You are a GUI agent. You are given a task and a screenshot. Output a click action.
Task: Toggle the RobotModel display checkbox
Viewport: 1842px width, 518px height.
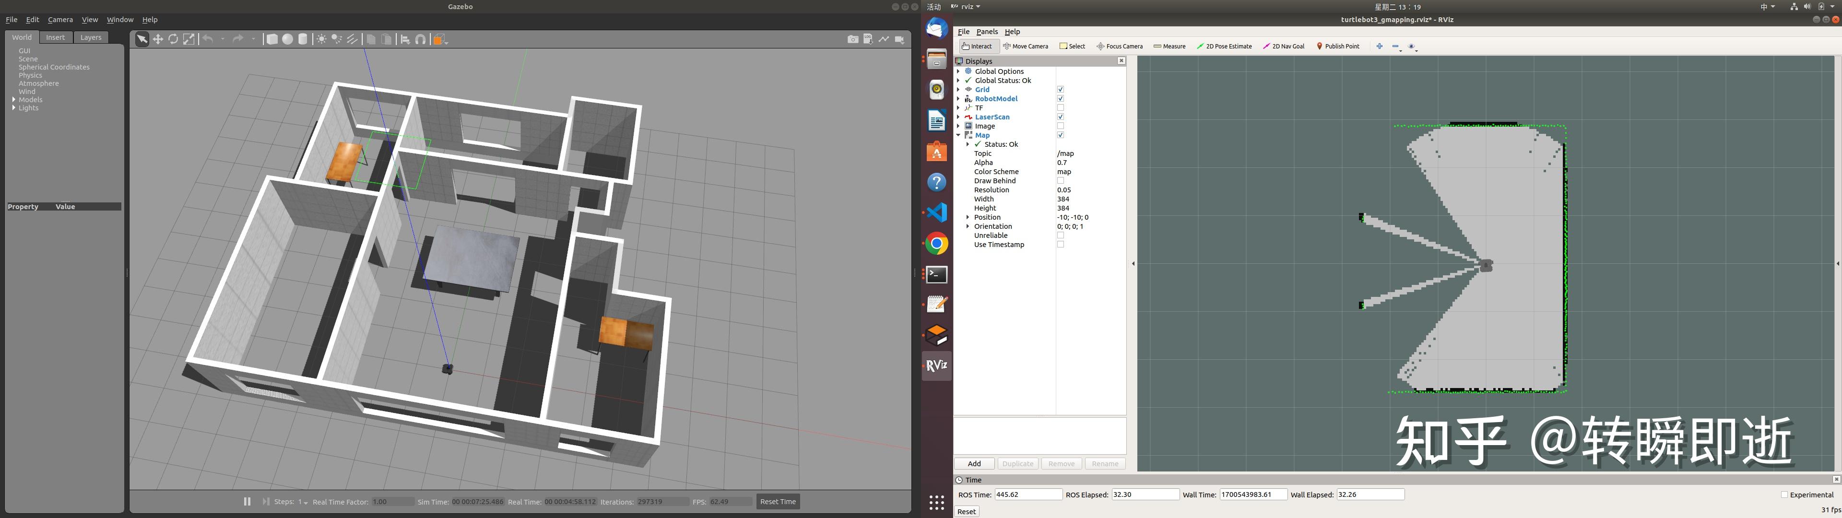pos(1061,99)
